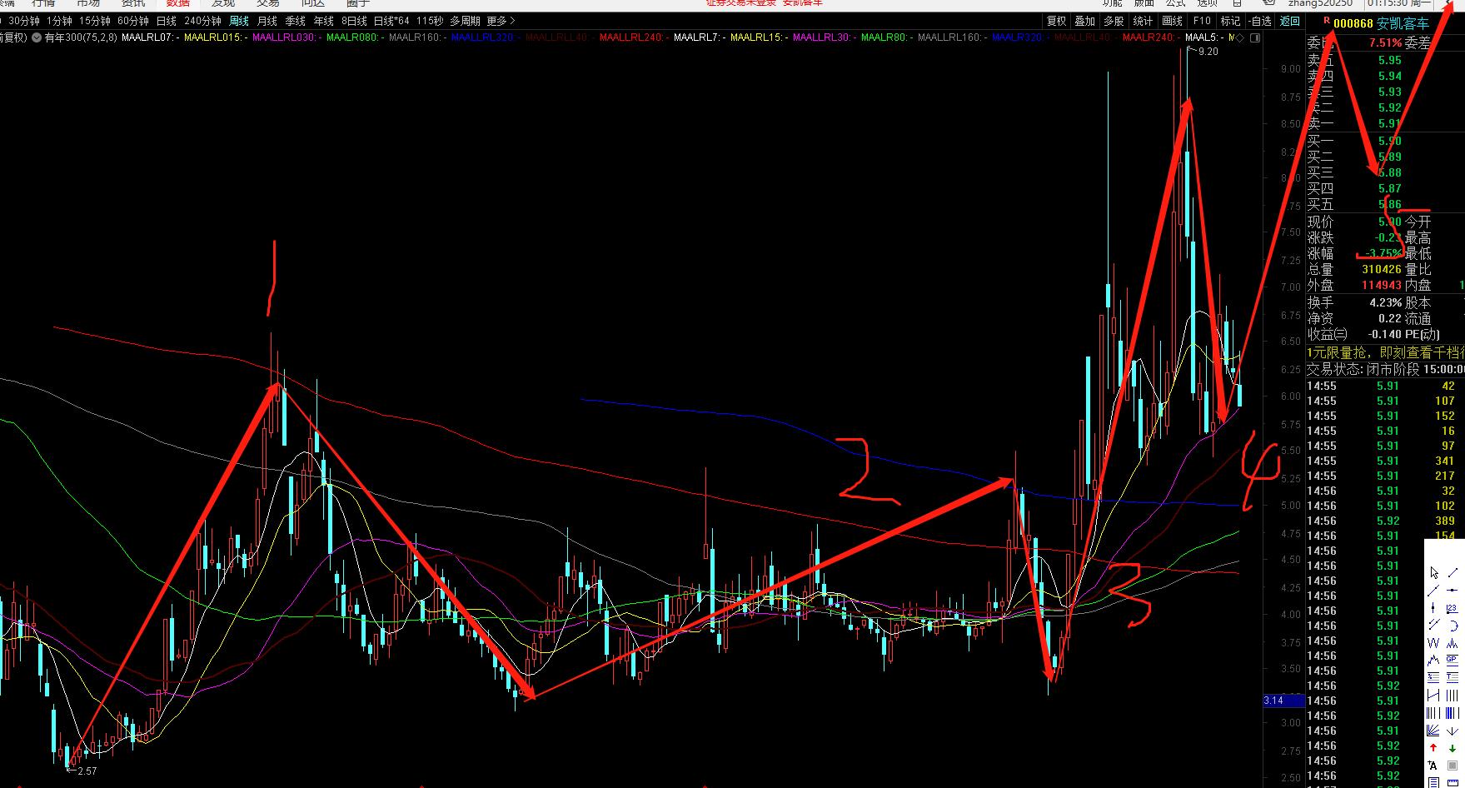Open the 复权 adjustment options
Image resolution: width=1465 pixels, height=788 pixels.
(x=1057, y=21)
